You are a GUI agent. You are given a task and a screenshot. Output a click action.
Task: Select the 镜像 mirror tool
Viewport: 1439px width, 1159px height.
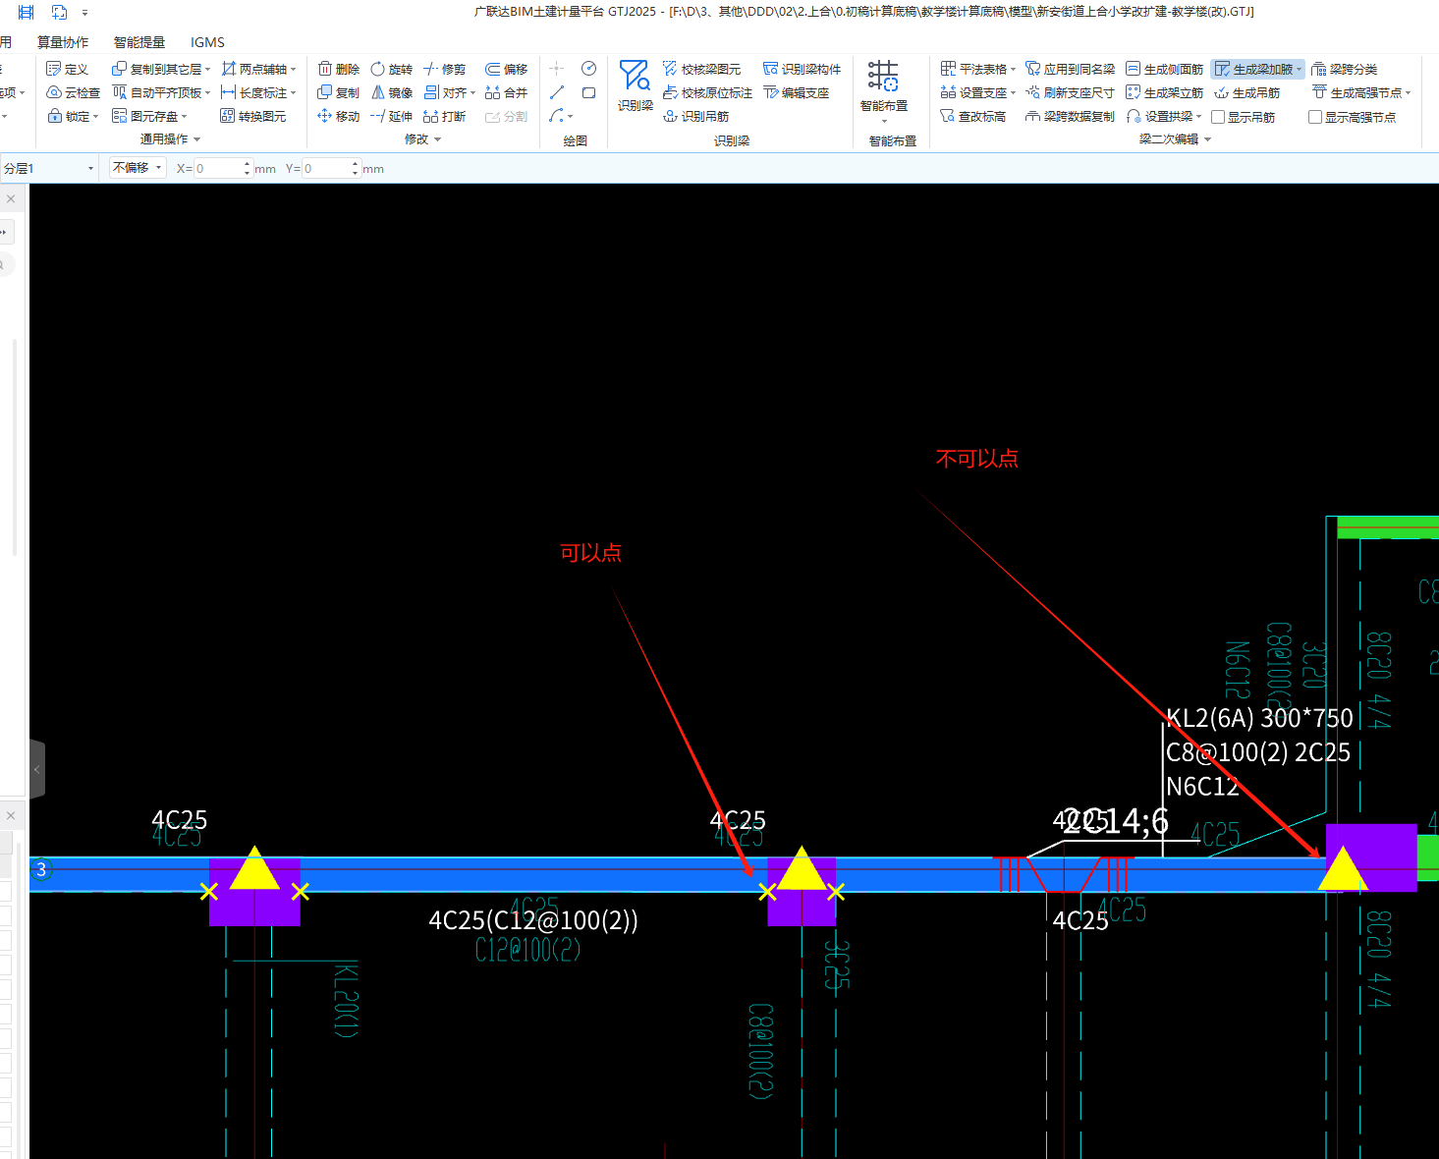391,92
